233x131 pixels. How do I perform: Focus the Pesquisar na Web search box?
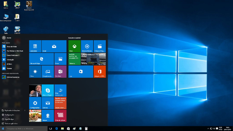pos(27,129)
